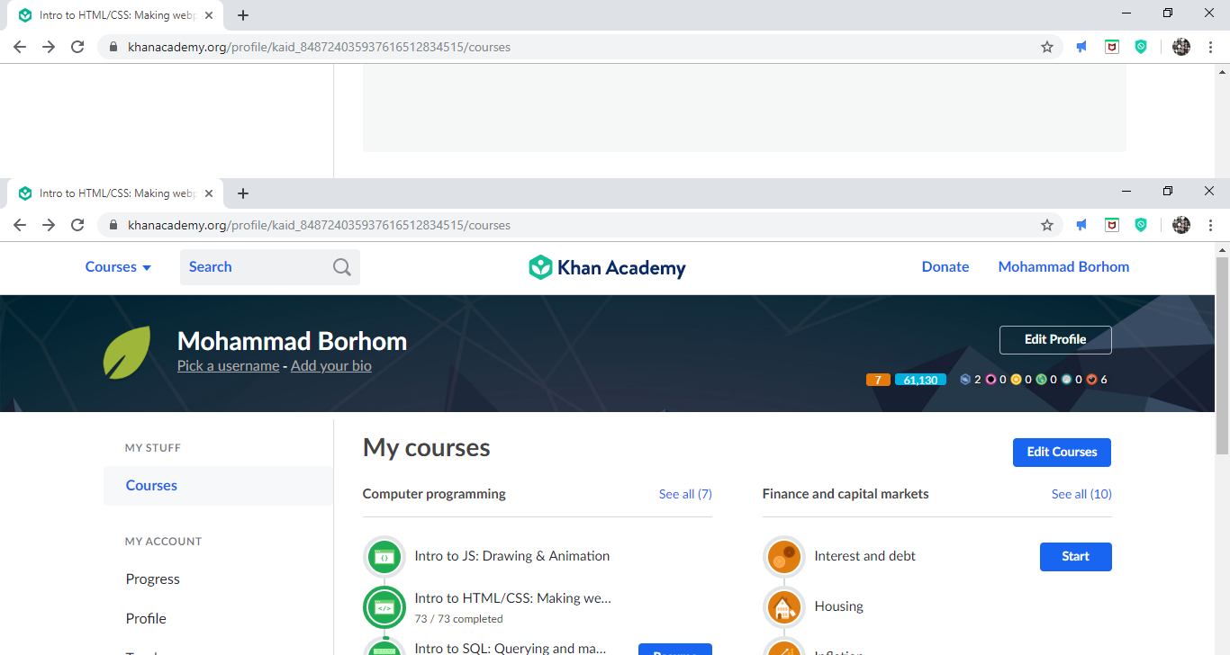Click the Edit Courses button
This screenshot has height=655, width=1230.
coord(1062,453)
